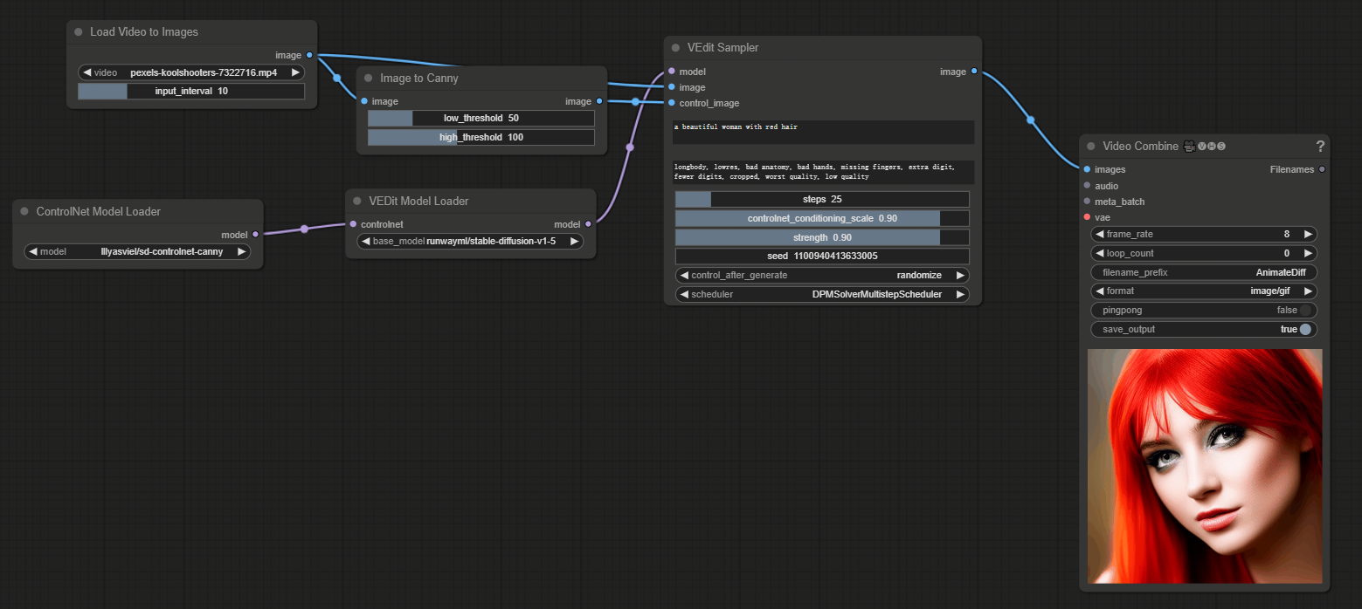Click the image input port on VEdit Sampler
Viewport: 1362px width, 609px height.
click(671, 87)
